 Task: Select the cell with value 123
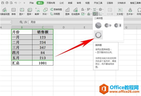[x=43, y=37]
